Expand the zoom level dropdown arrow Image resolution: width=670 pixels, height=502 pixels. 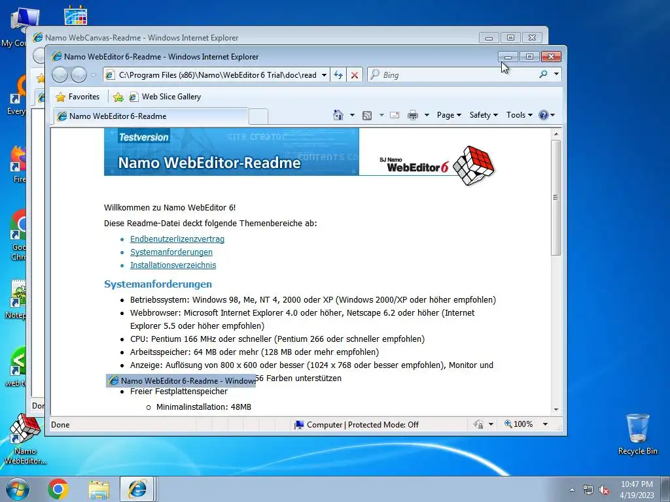pos(545,424)
